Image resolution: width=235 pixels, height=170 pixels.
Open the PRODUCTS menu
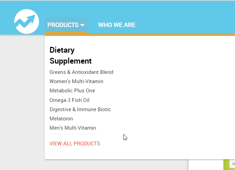coord(63,25)
